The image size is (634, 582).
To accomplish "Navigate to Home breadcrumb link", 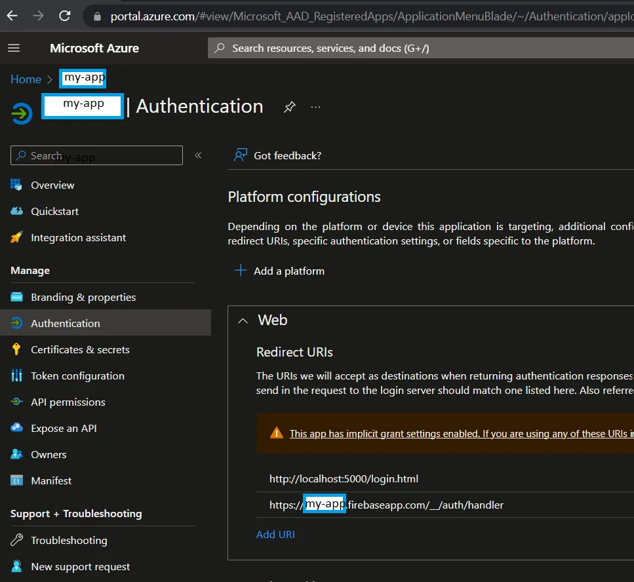I will (x=26, y=79).
